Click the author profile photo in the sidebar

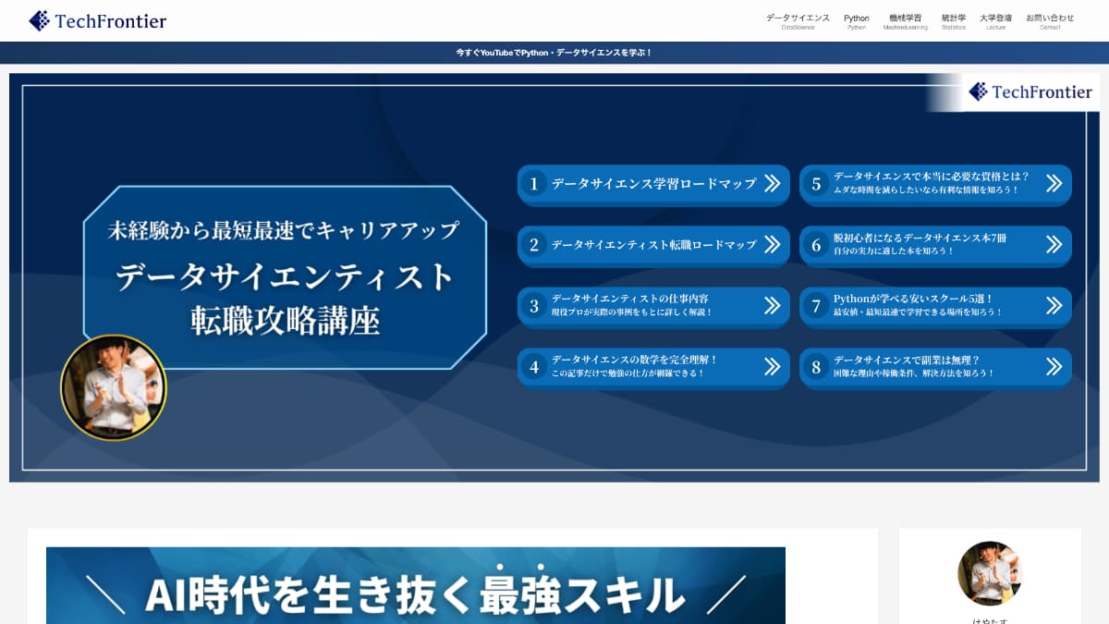(989, 573)
